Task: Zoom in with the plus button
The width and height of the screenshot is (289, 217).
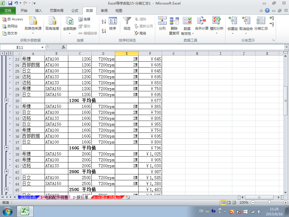Action: (286, 203)
